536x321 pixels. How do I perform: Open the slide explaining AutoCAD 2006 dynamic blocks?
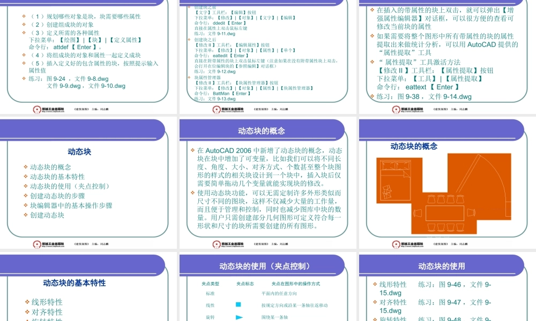click(267, 184)
